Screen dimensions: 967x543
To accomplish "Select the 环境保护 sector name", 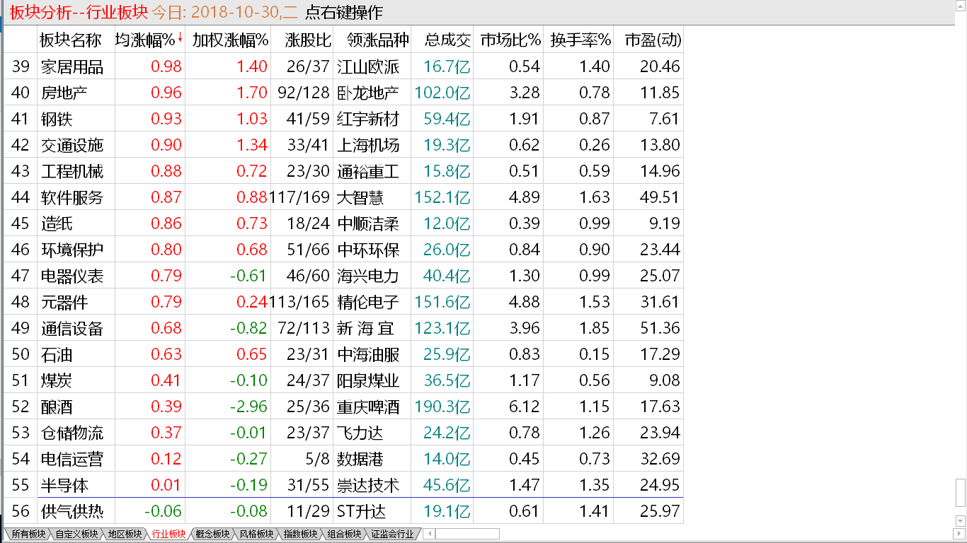I will pos(72,250).
